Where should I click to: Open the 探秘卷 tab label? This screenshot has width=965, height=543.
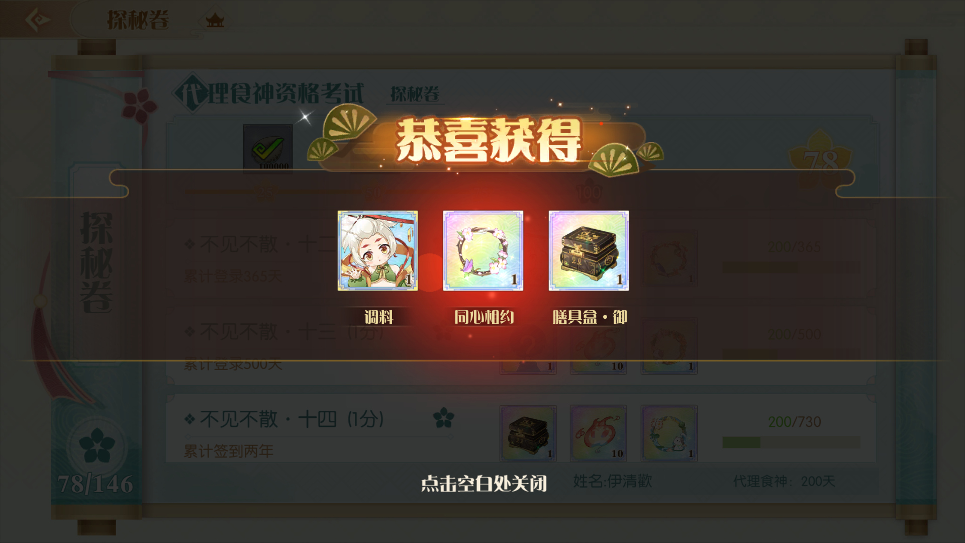[415, 94]
